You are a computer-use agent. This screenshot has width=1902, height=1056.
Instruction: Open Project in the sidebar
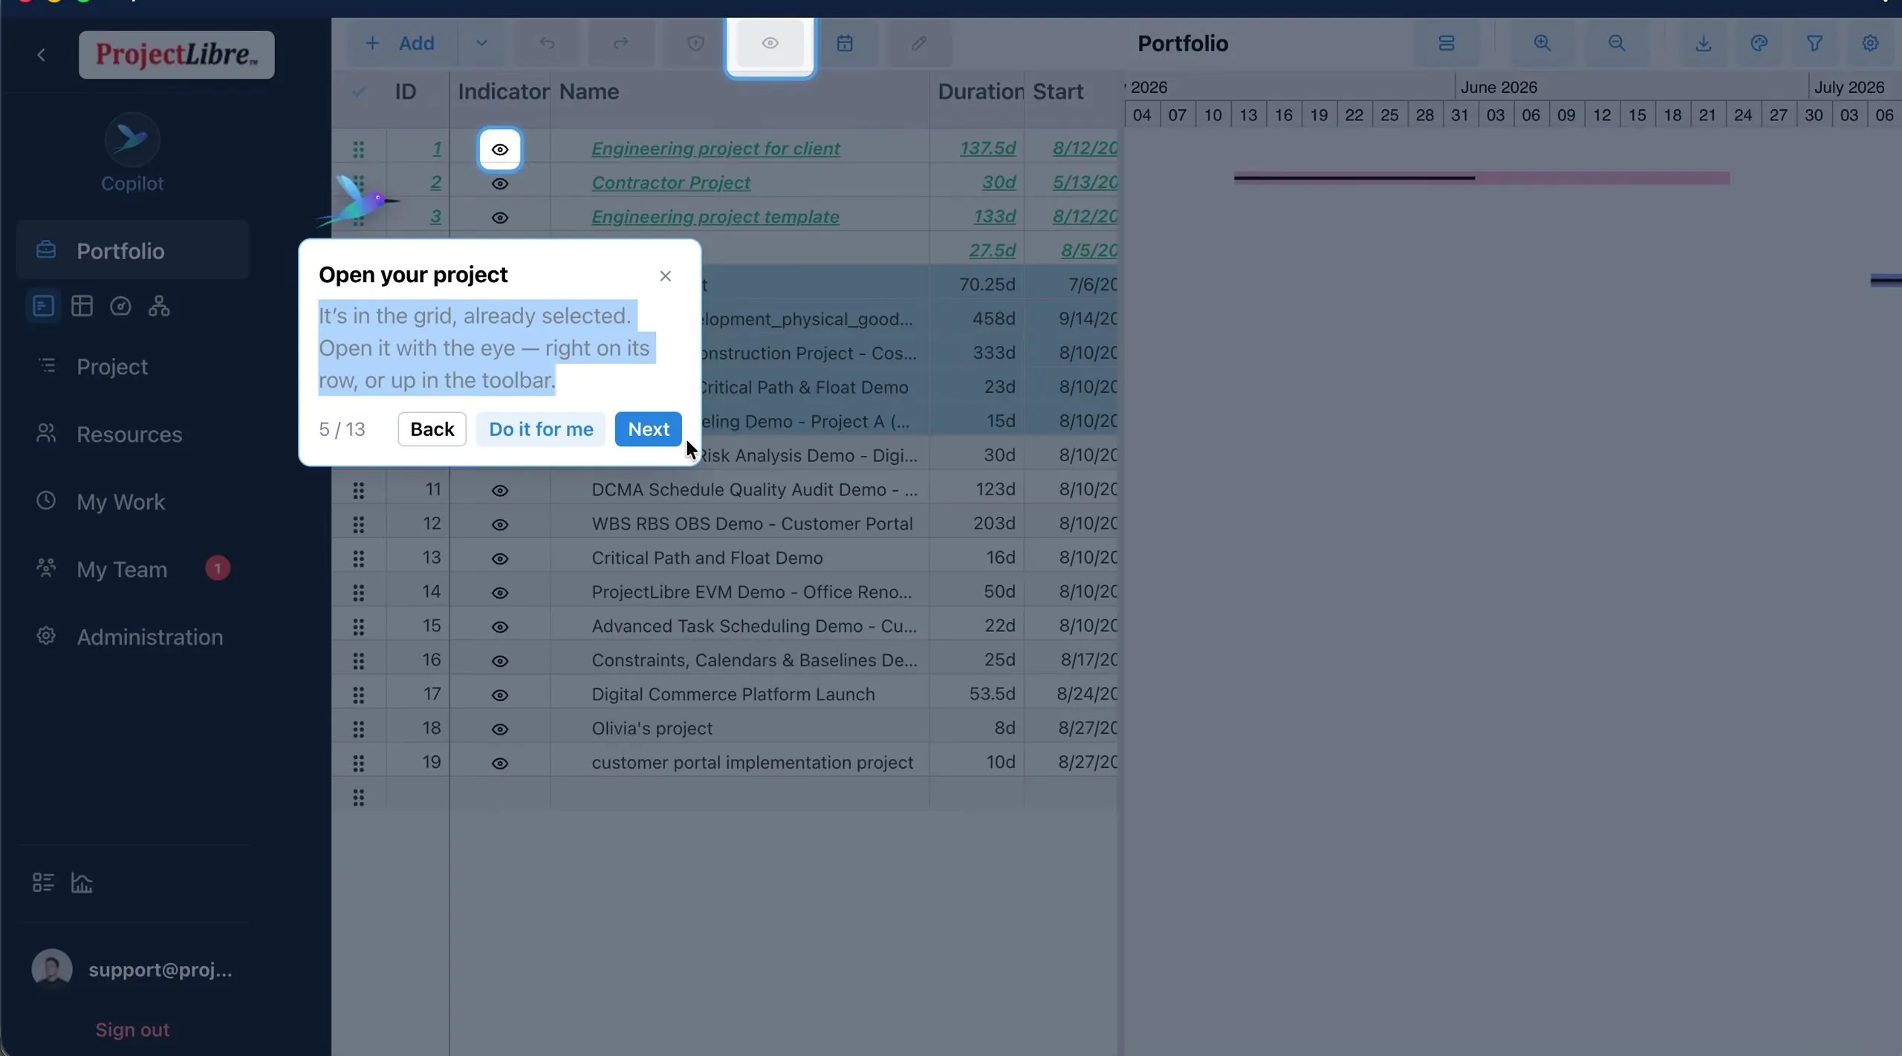pos(132,366)
